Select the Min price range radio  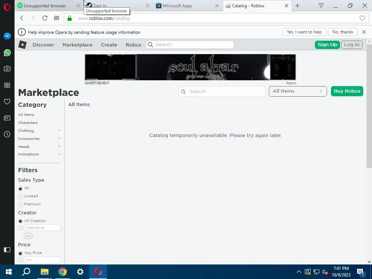(20, 260)
